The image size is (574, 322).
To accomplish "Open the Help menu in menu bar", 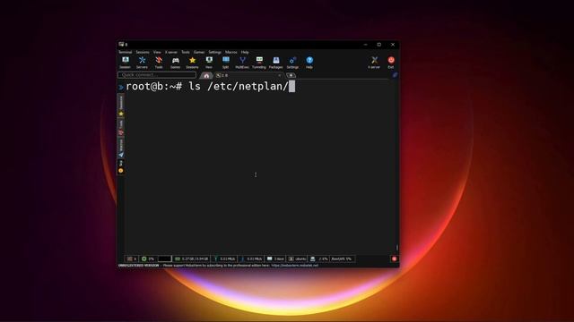I will tap(245, 52).
